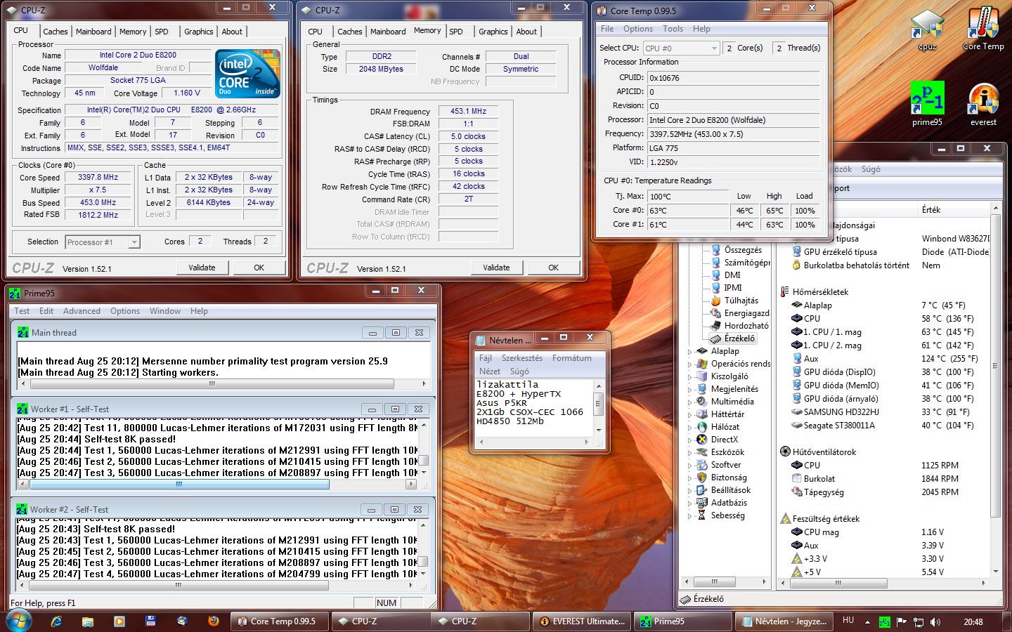The width and height of the screenshot is (1012, 632).
Task: Open the Select CPU dropdown in Core Temp
Action: pos(681,48)
